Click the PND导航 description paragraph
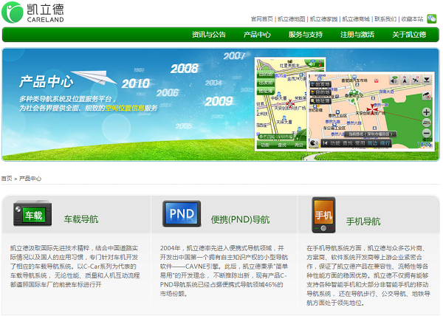This screenshot has width=443, height=316. pyautogui.click(x=224, y=271)
